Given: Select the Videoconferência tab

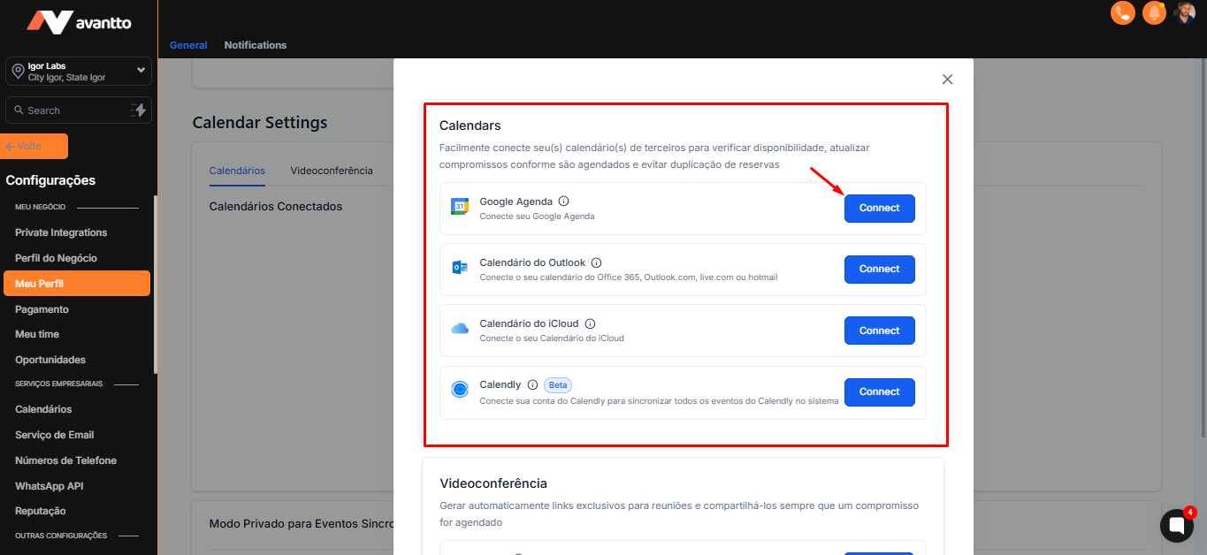Looking at the screenshot, I should coord(332,171).
